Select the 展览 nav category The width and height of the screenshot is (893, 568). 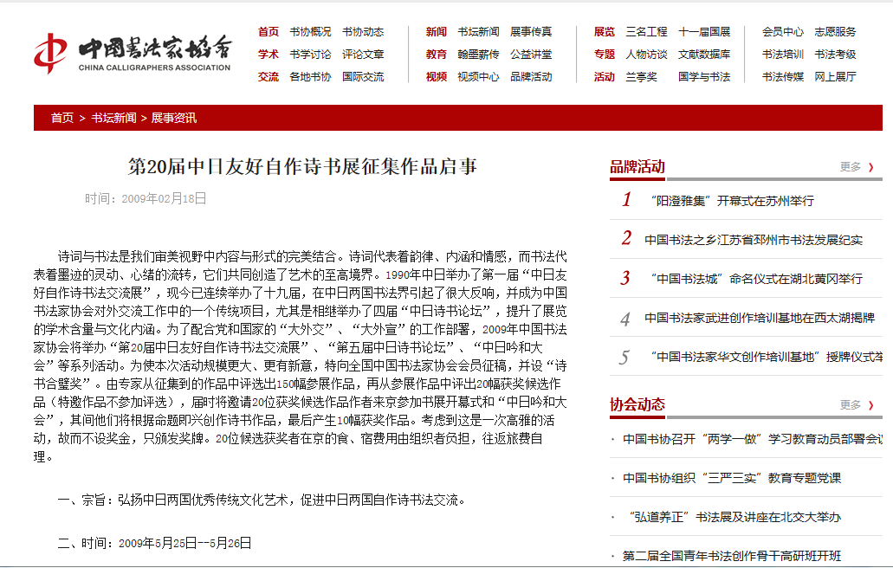point(605,32)
